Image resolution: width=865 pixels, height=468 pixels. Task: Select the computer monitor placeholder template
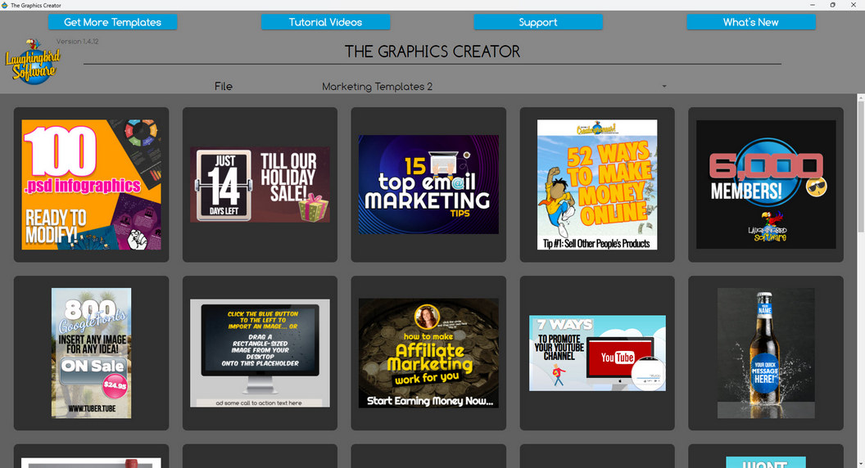point(260,353)
